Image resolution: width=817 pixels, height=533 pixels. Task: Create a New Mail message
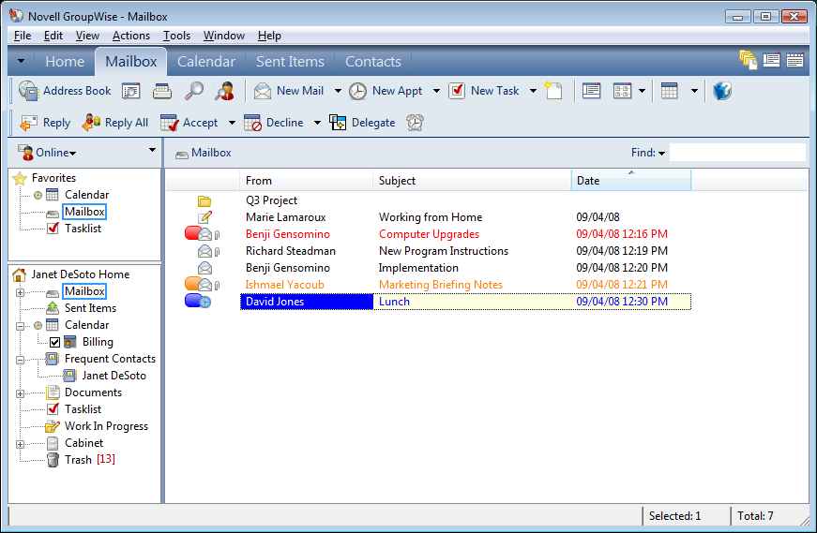[x=289, y=91]
